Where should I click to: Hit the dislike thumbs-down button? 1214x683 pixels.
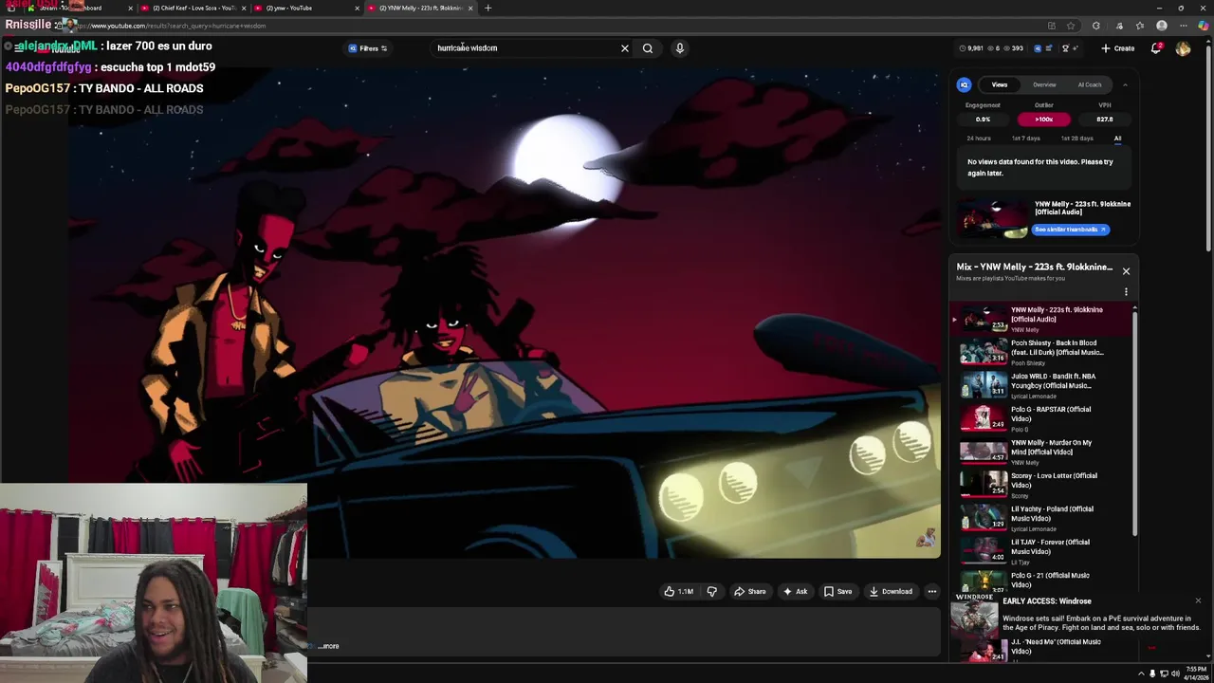(x=711, y=591)
